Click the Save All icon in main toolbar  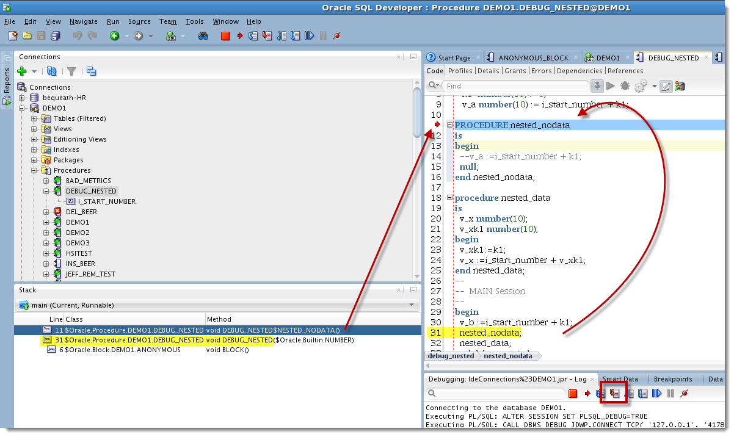click(x=55, y=36)
